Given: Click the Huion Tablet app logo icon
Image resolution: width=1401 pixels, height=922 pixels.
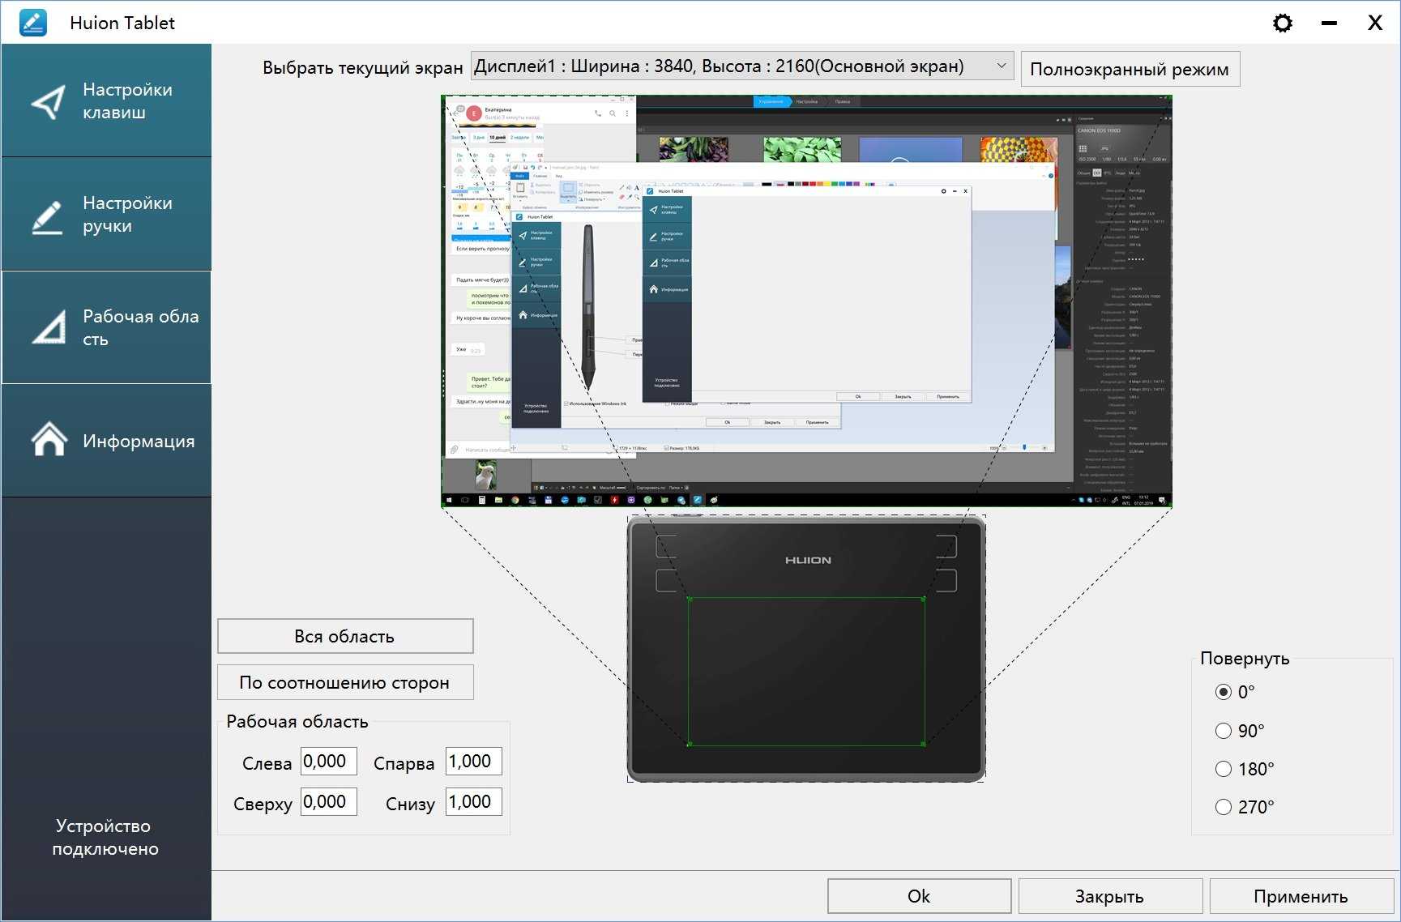Looking at the screenshot, I should pos(33,23).
